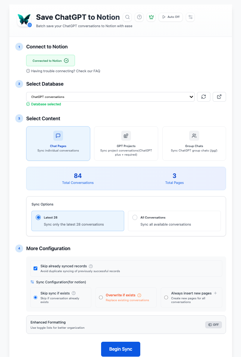Click the Begin Sync button
The image size is (241, 357).
pyautogui.click(x=121, y=349)
